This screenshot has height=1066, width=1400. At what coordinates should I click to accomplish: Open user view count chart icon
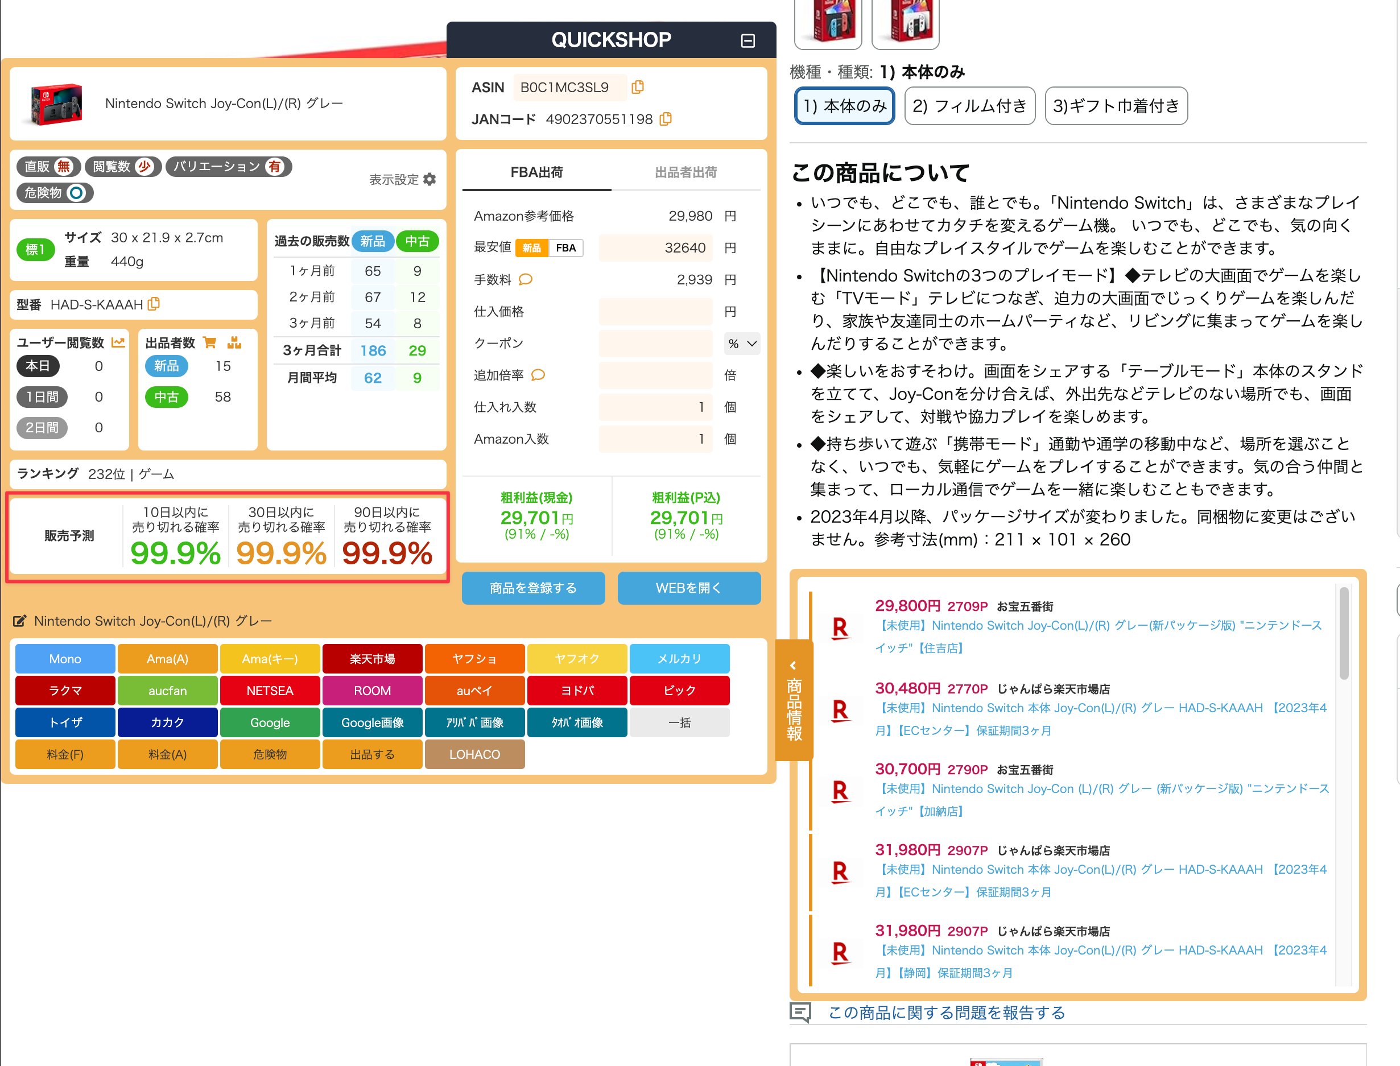click(x=118, y=342)
